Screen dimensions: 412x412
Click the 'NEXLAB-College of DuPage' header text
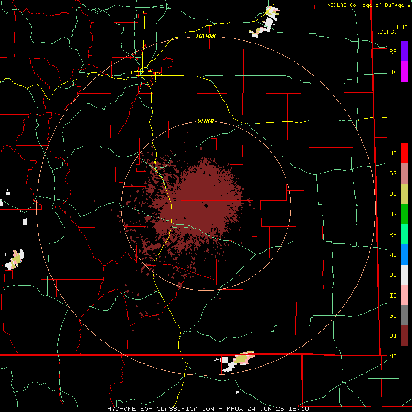click(x=365, y=5)
